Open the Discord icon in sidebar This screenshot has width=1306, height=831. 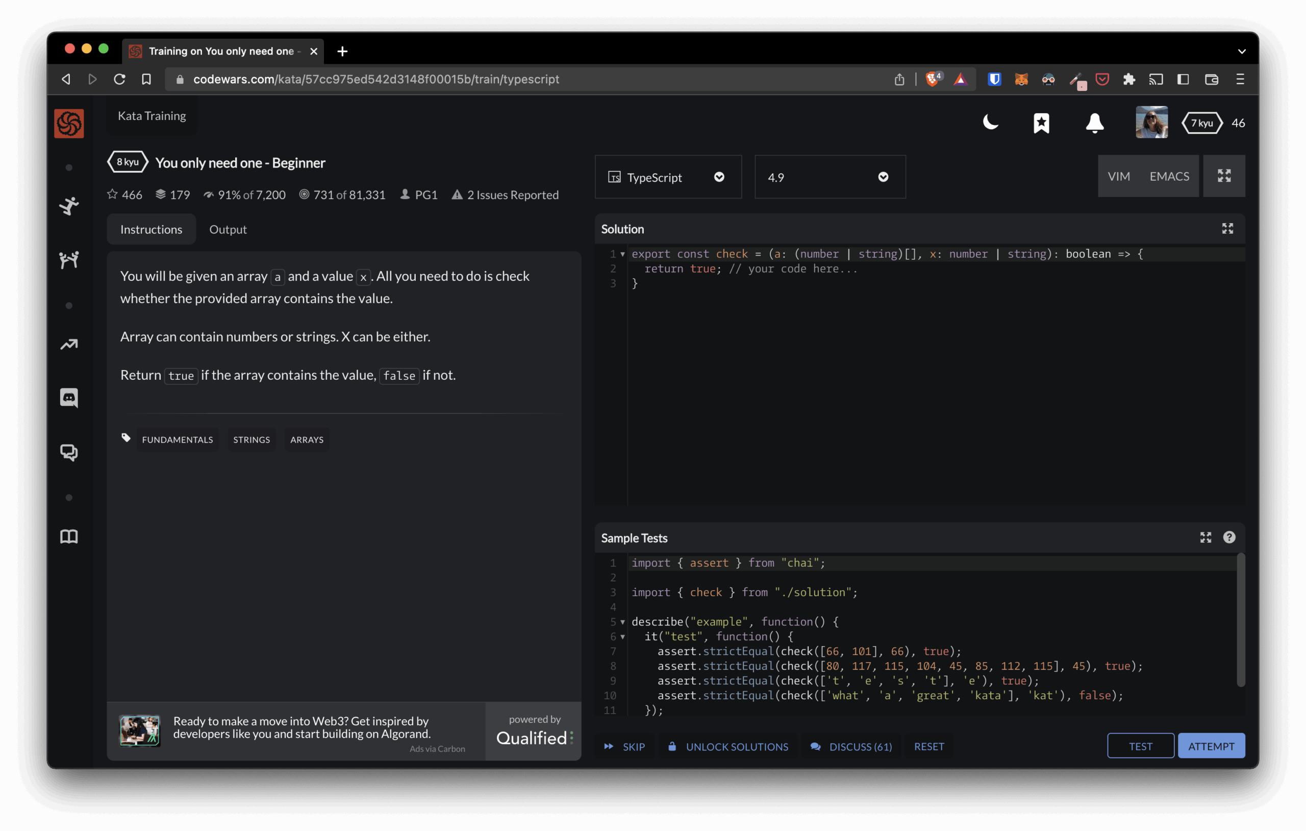(69, 397)
